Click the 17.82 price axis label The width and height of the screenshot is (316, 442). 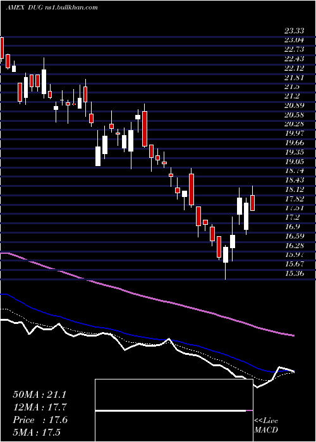tap(295, 199)
